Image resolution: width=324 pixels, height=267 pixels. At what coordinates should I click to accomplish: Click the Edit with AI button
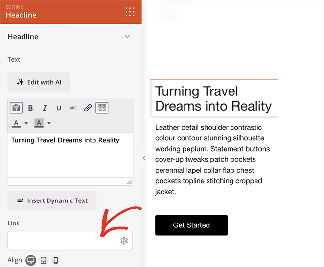39,82
